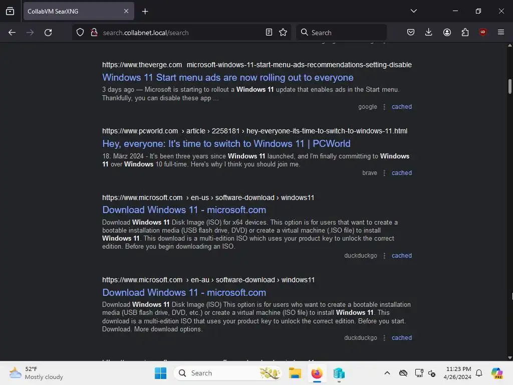
Task: Click 'duckduckgo' label under en-us result
Action: coord(361,256)
